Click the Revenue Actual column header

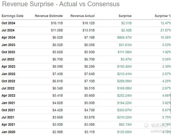(83, 16)
